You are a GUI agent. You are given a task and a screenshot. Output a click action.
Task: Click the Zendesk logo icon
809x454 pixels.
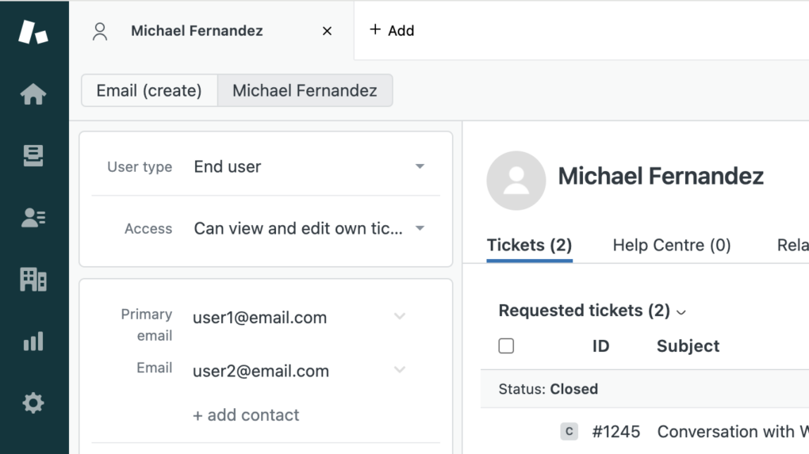[x=33, y=32]
